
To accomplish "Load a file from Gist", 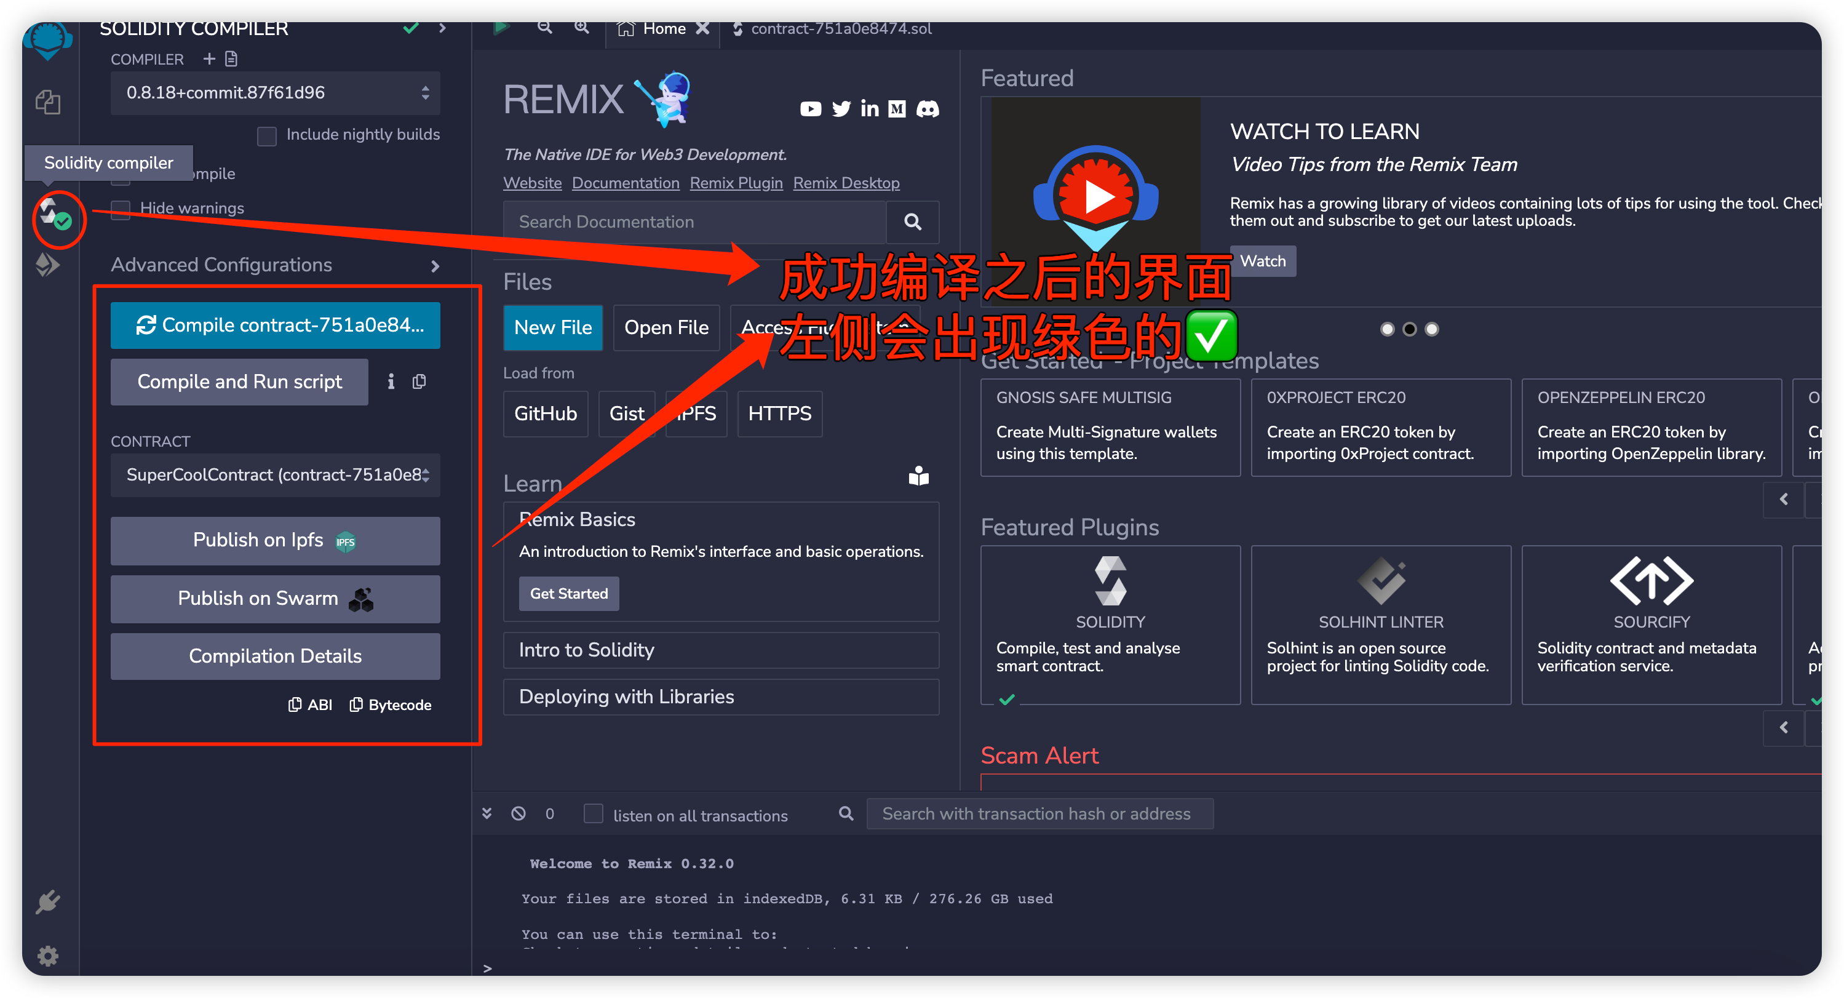I will coord(627,414).
